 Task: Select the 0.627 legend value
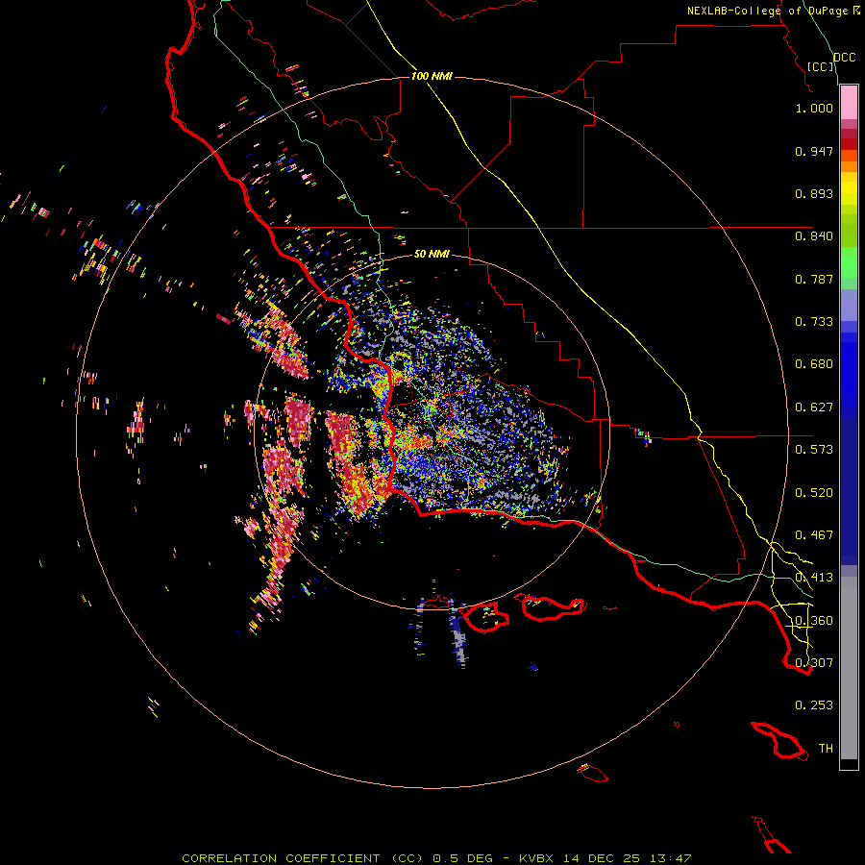[x=814, y=408]
